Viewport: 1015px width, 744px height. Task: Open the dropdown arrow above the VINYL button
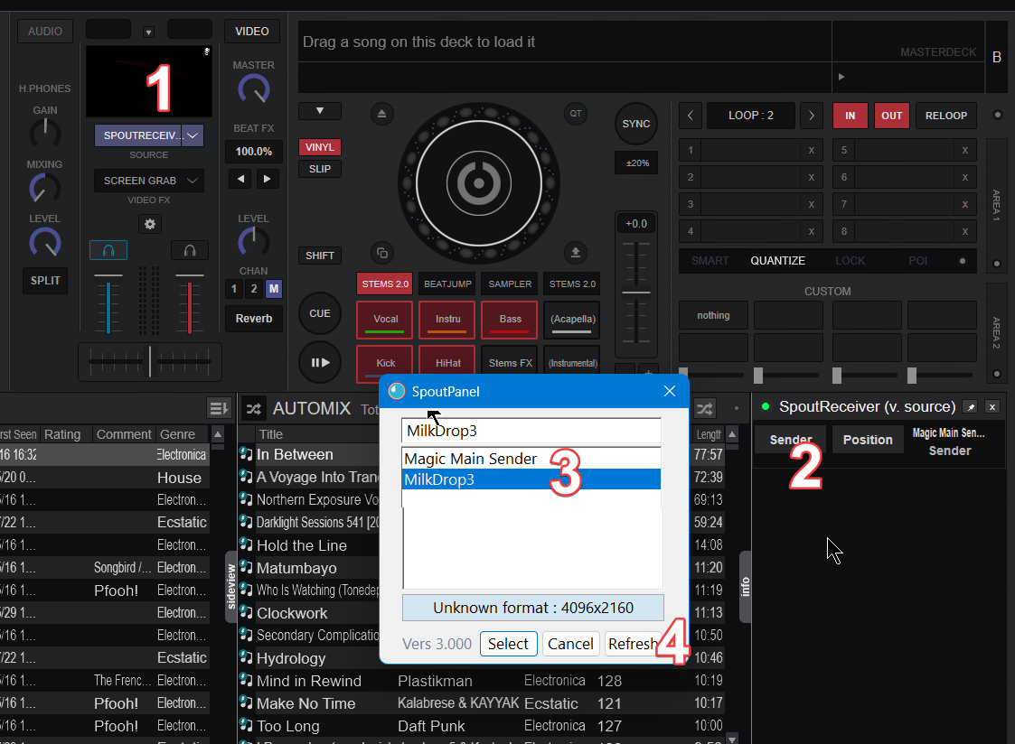319,111
